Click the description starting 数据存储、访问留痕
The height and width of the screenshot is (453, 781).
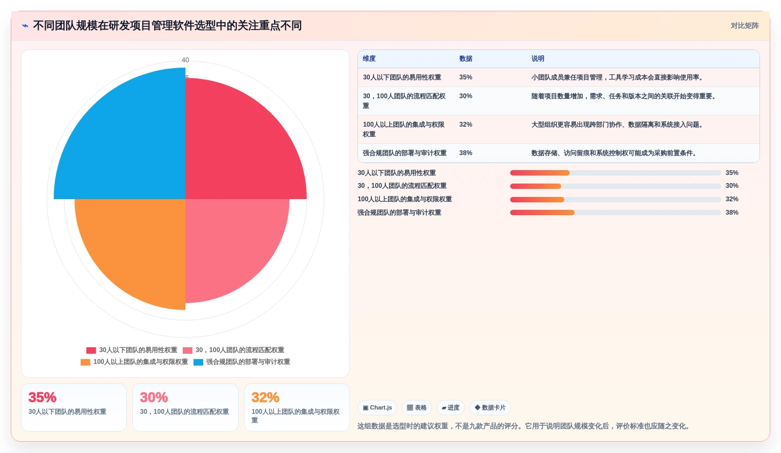pos(615,154)
